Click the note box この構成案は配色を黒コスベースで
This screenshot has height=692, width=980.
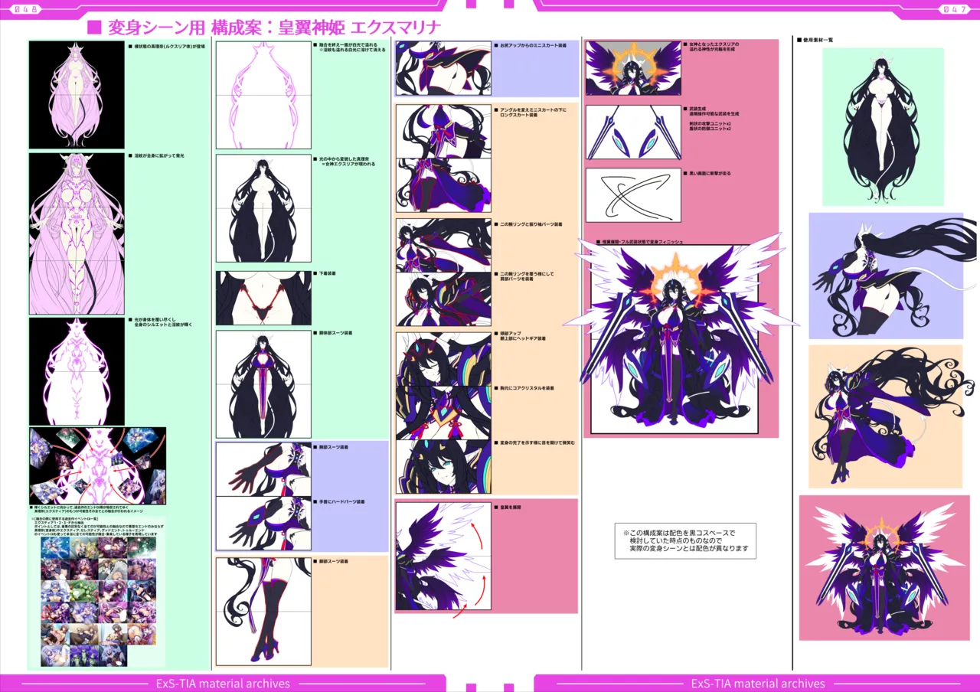pyautogui.click(x=685, y=540)
